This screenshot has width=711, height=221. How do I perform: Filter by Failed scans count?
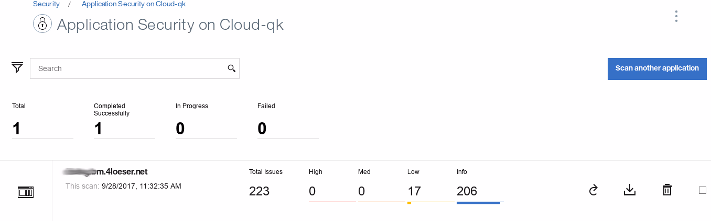click(x=262, y=129)
